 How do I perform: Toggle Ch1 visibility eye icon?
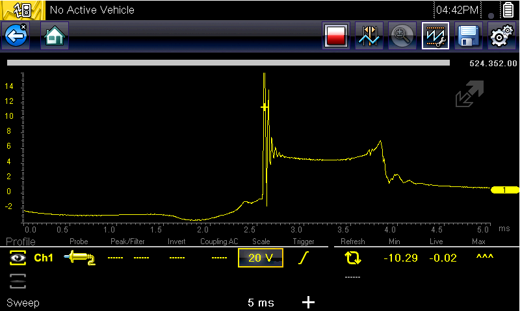[18, 258]
